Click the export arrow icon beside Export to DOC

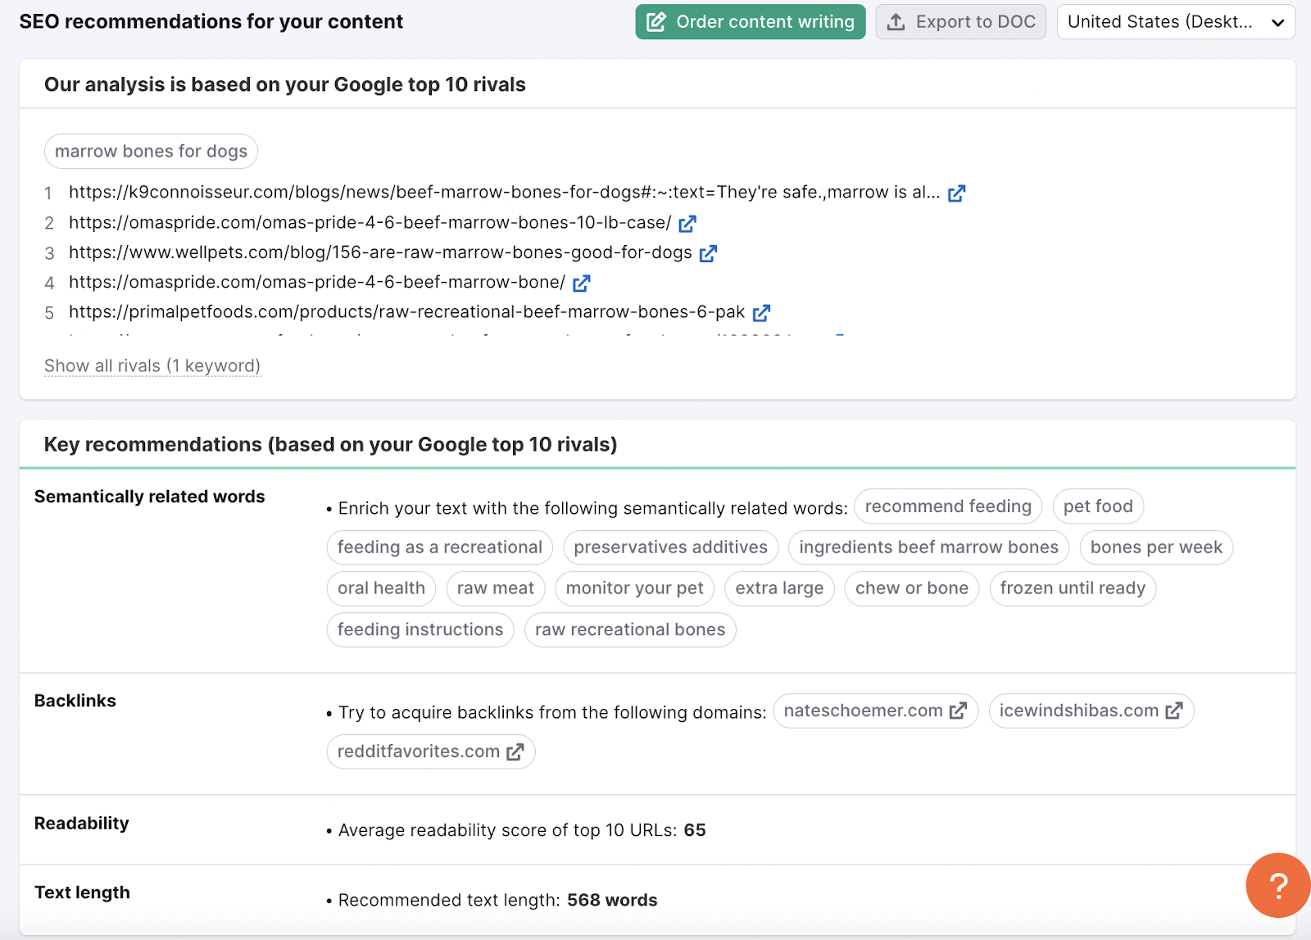coord(896,22)
